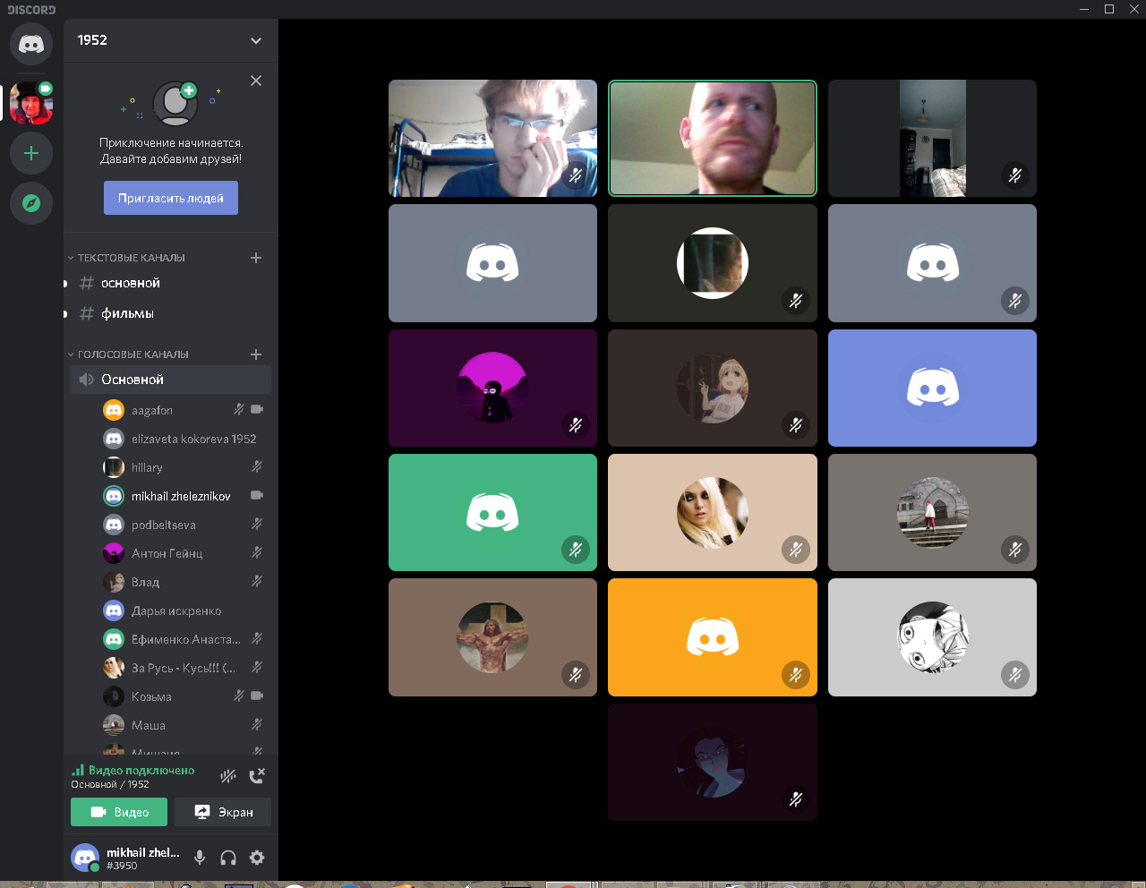This screenshot has width=1146, height=888.
Task: Share screen with Экран button
Action: [223, 812]
